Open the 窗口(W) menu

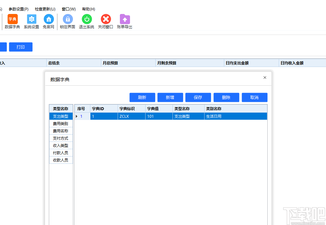pyautogui.click(x=69, y=9)
